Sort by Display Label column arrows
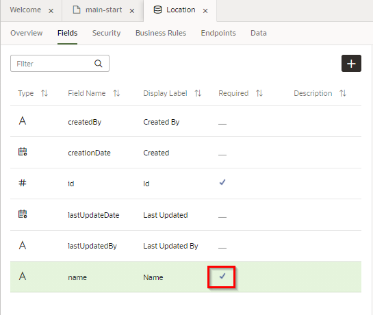The width and height of the screenshot is (373, 315). (x=198, y=93)
